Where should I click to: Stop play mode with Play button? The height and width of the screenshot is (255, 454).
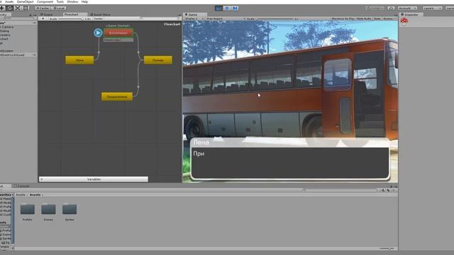click(x=218, y=8)
